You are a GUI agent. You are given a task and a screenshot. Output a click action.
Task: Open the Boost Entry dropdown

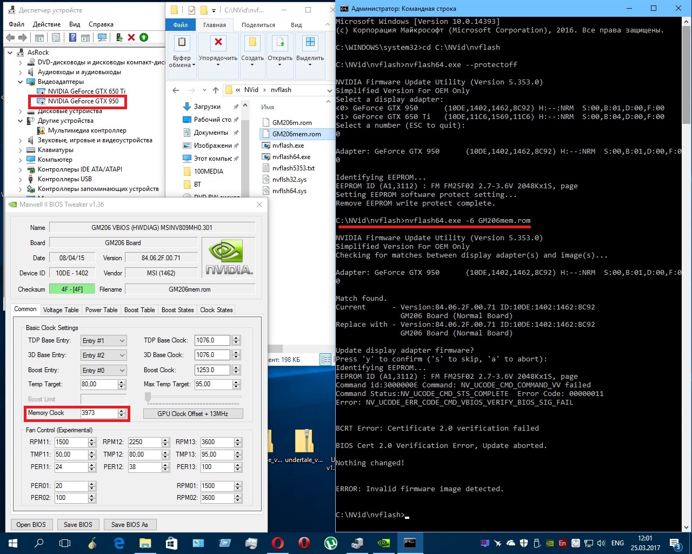[104, 370]
